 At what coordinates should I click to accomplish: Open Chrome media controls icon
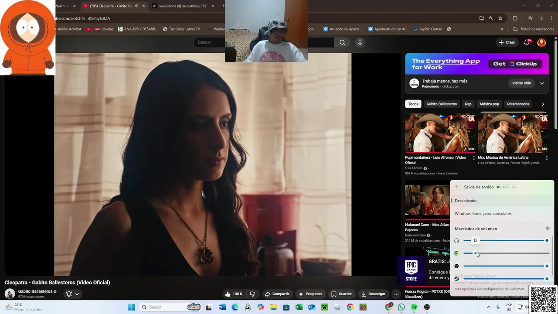(531, 18)
